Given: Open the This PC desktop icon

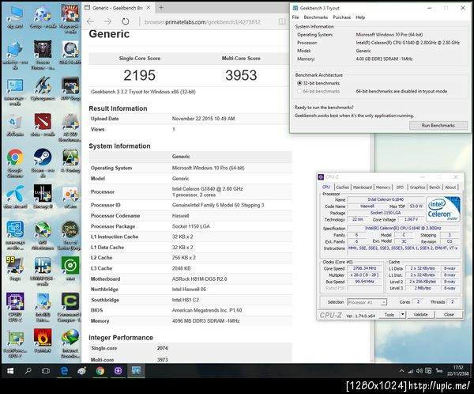Looking at the screenshot, I should 14,17.
